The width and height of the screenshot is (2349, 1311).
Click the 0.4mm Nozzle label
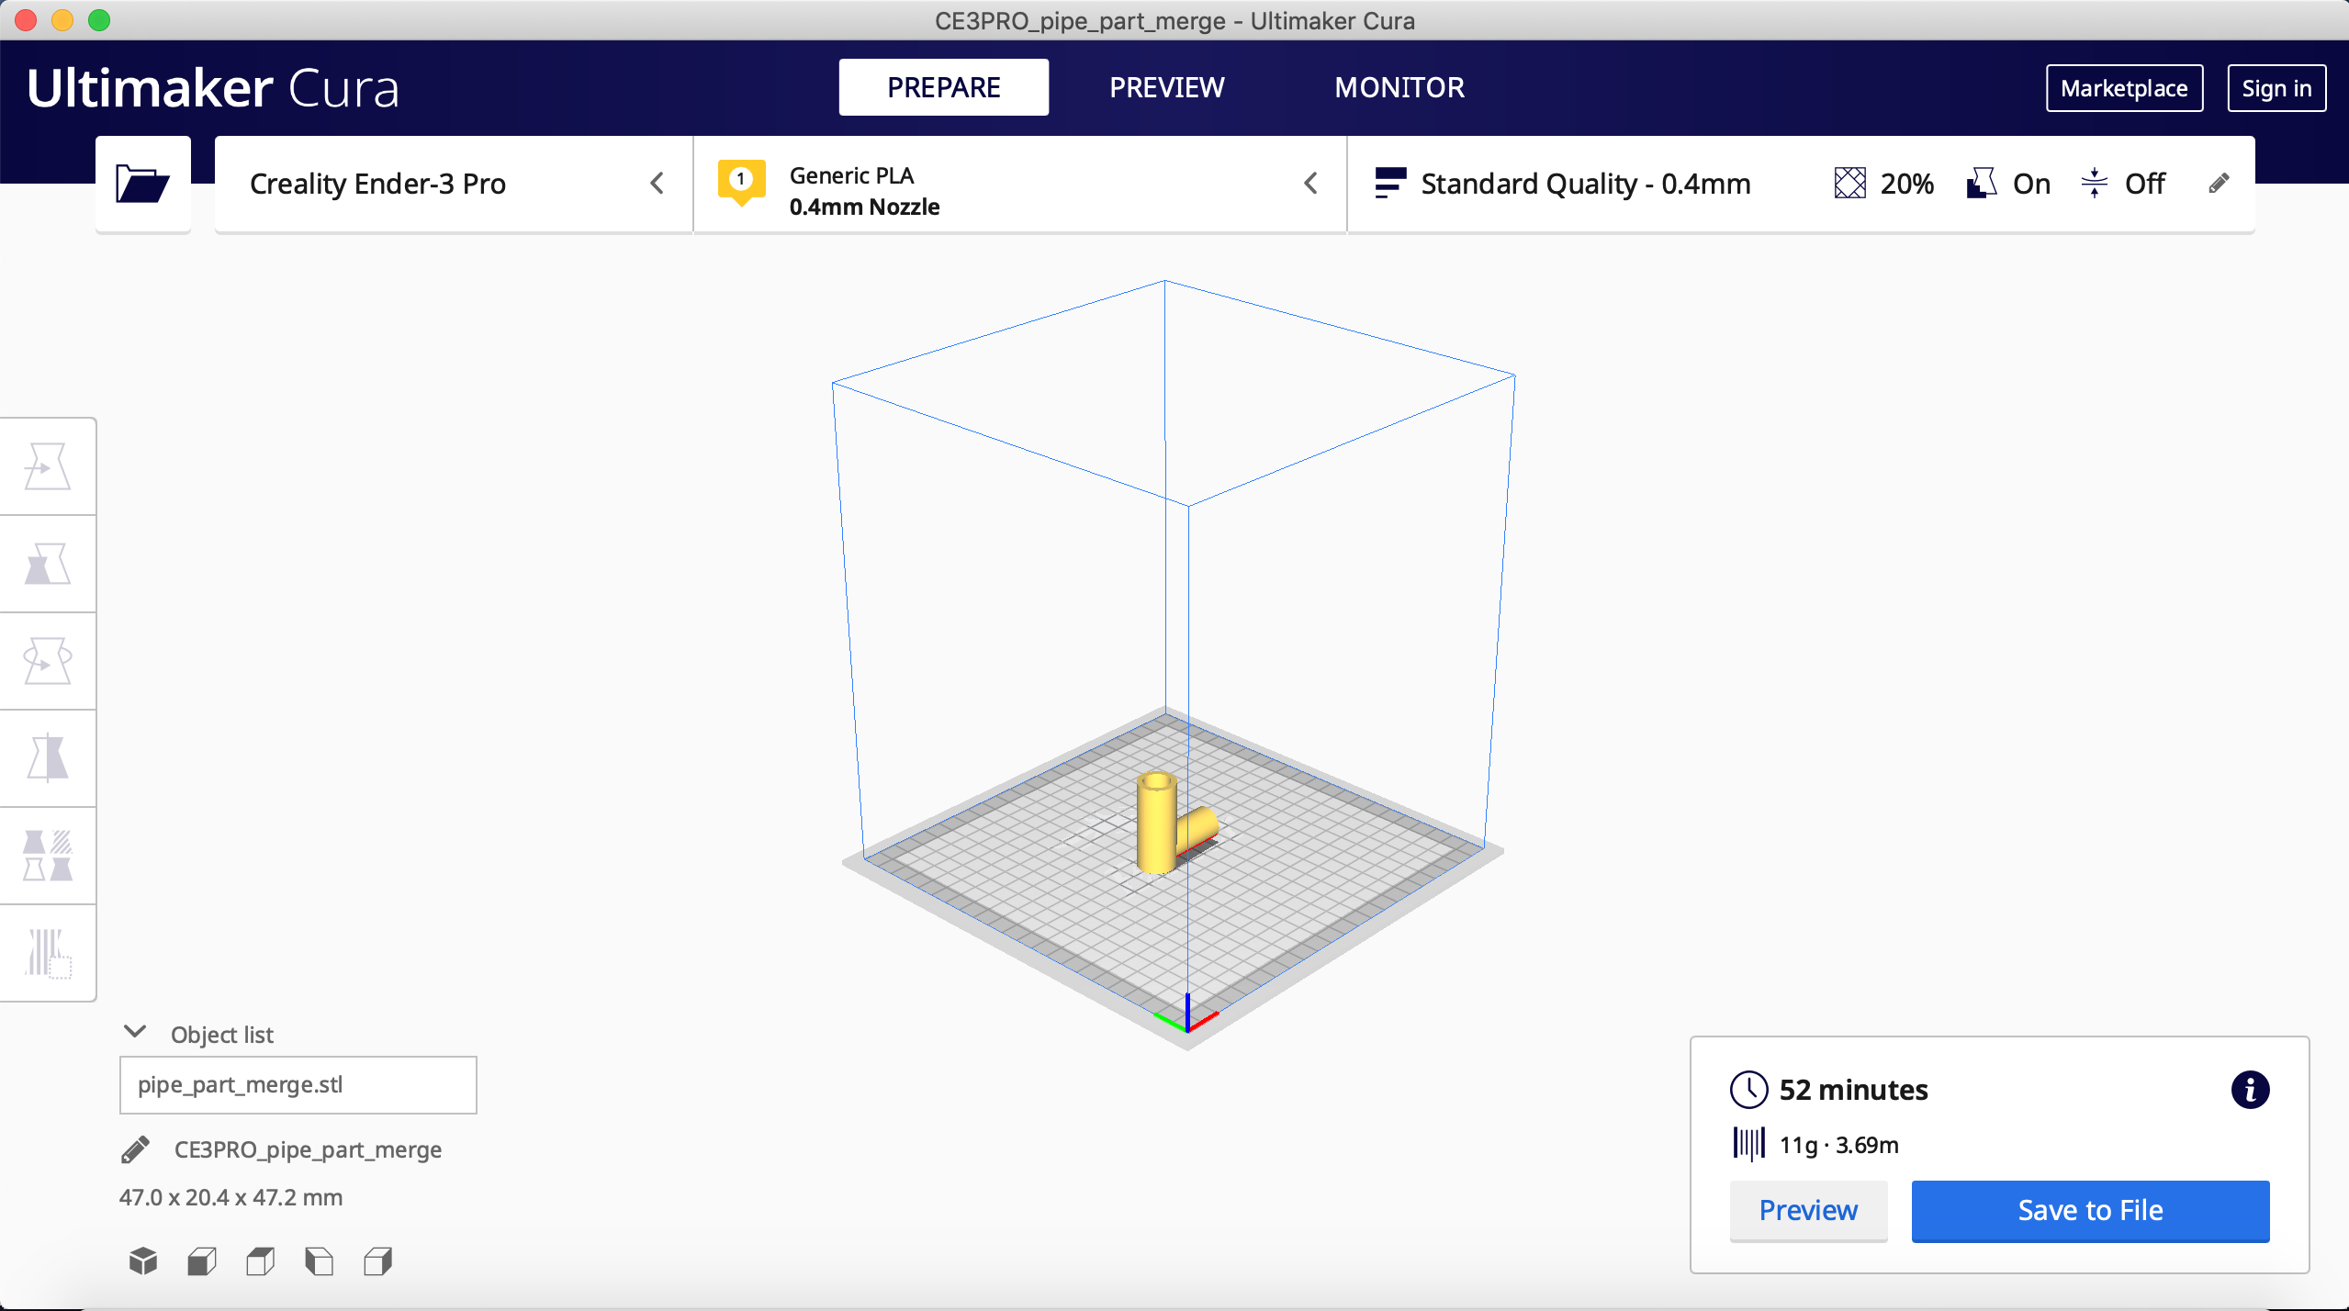click(x=864, y=207)
